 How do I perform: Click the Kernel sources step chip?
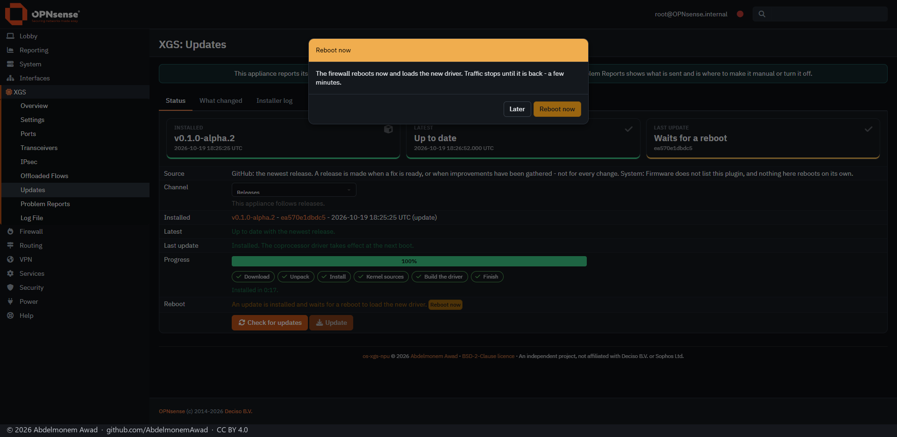381,277
